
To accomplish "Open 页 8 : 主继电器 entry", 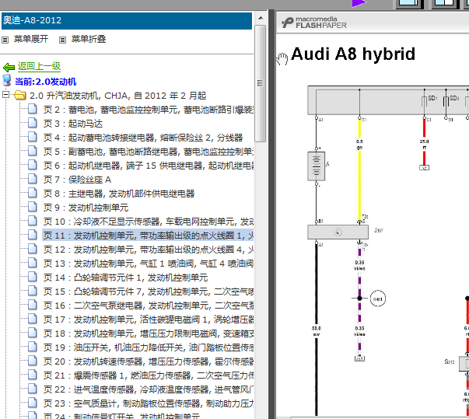I will 119,194.
